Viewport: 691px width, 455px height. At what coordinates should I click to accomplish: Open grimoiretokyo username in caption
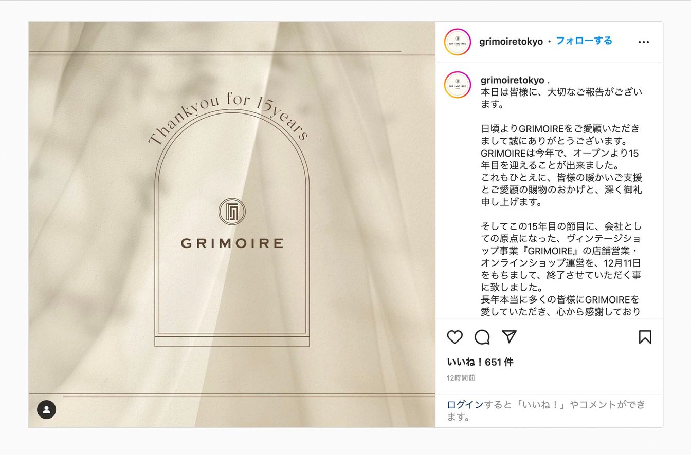[x=513, y=80]
